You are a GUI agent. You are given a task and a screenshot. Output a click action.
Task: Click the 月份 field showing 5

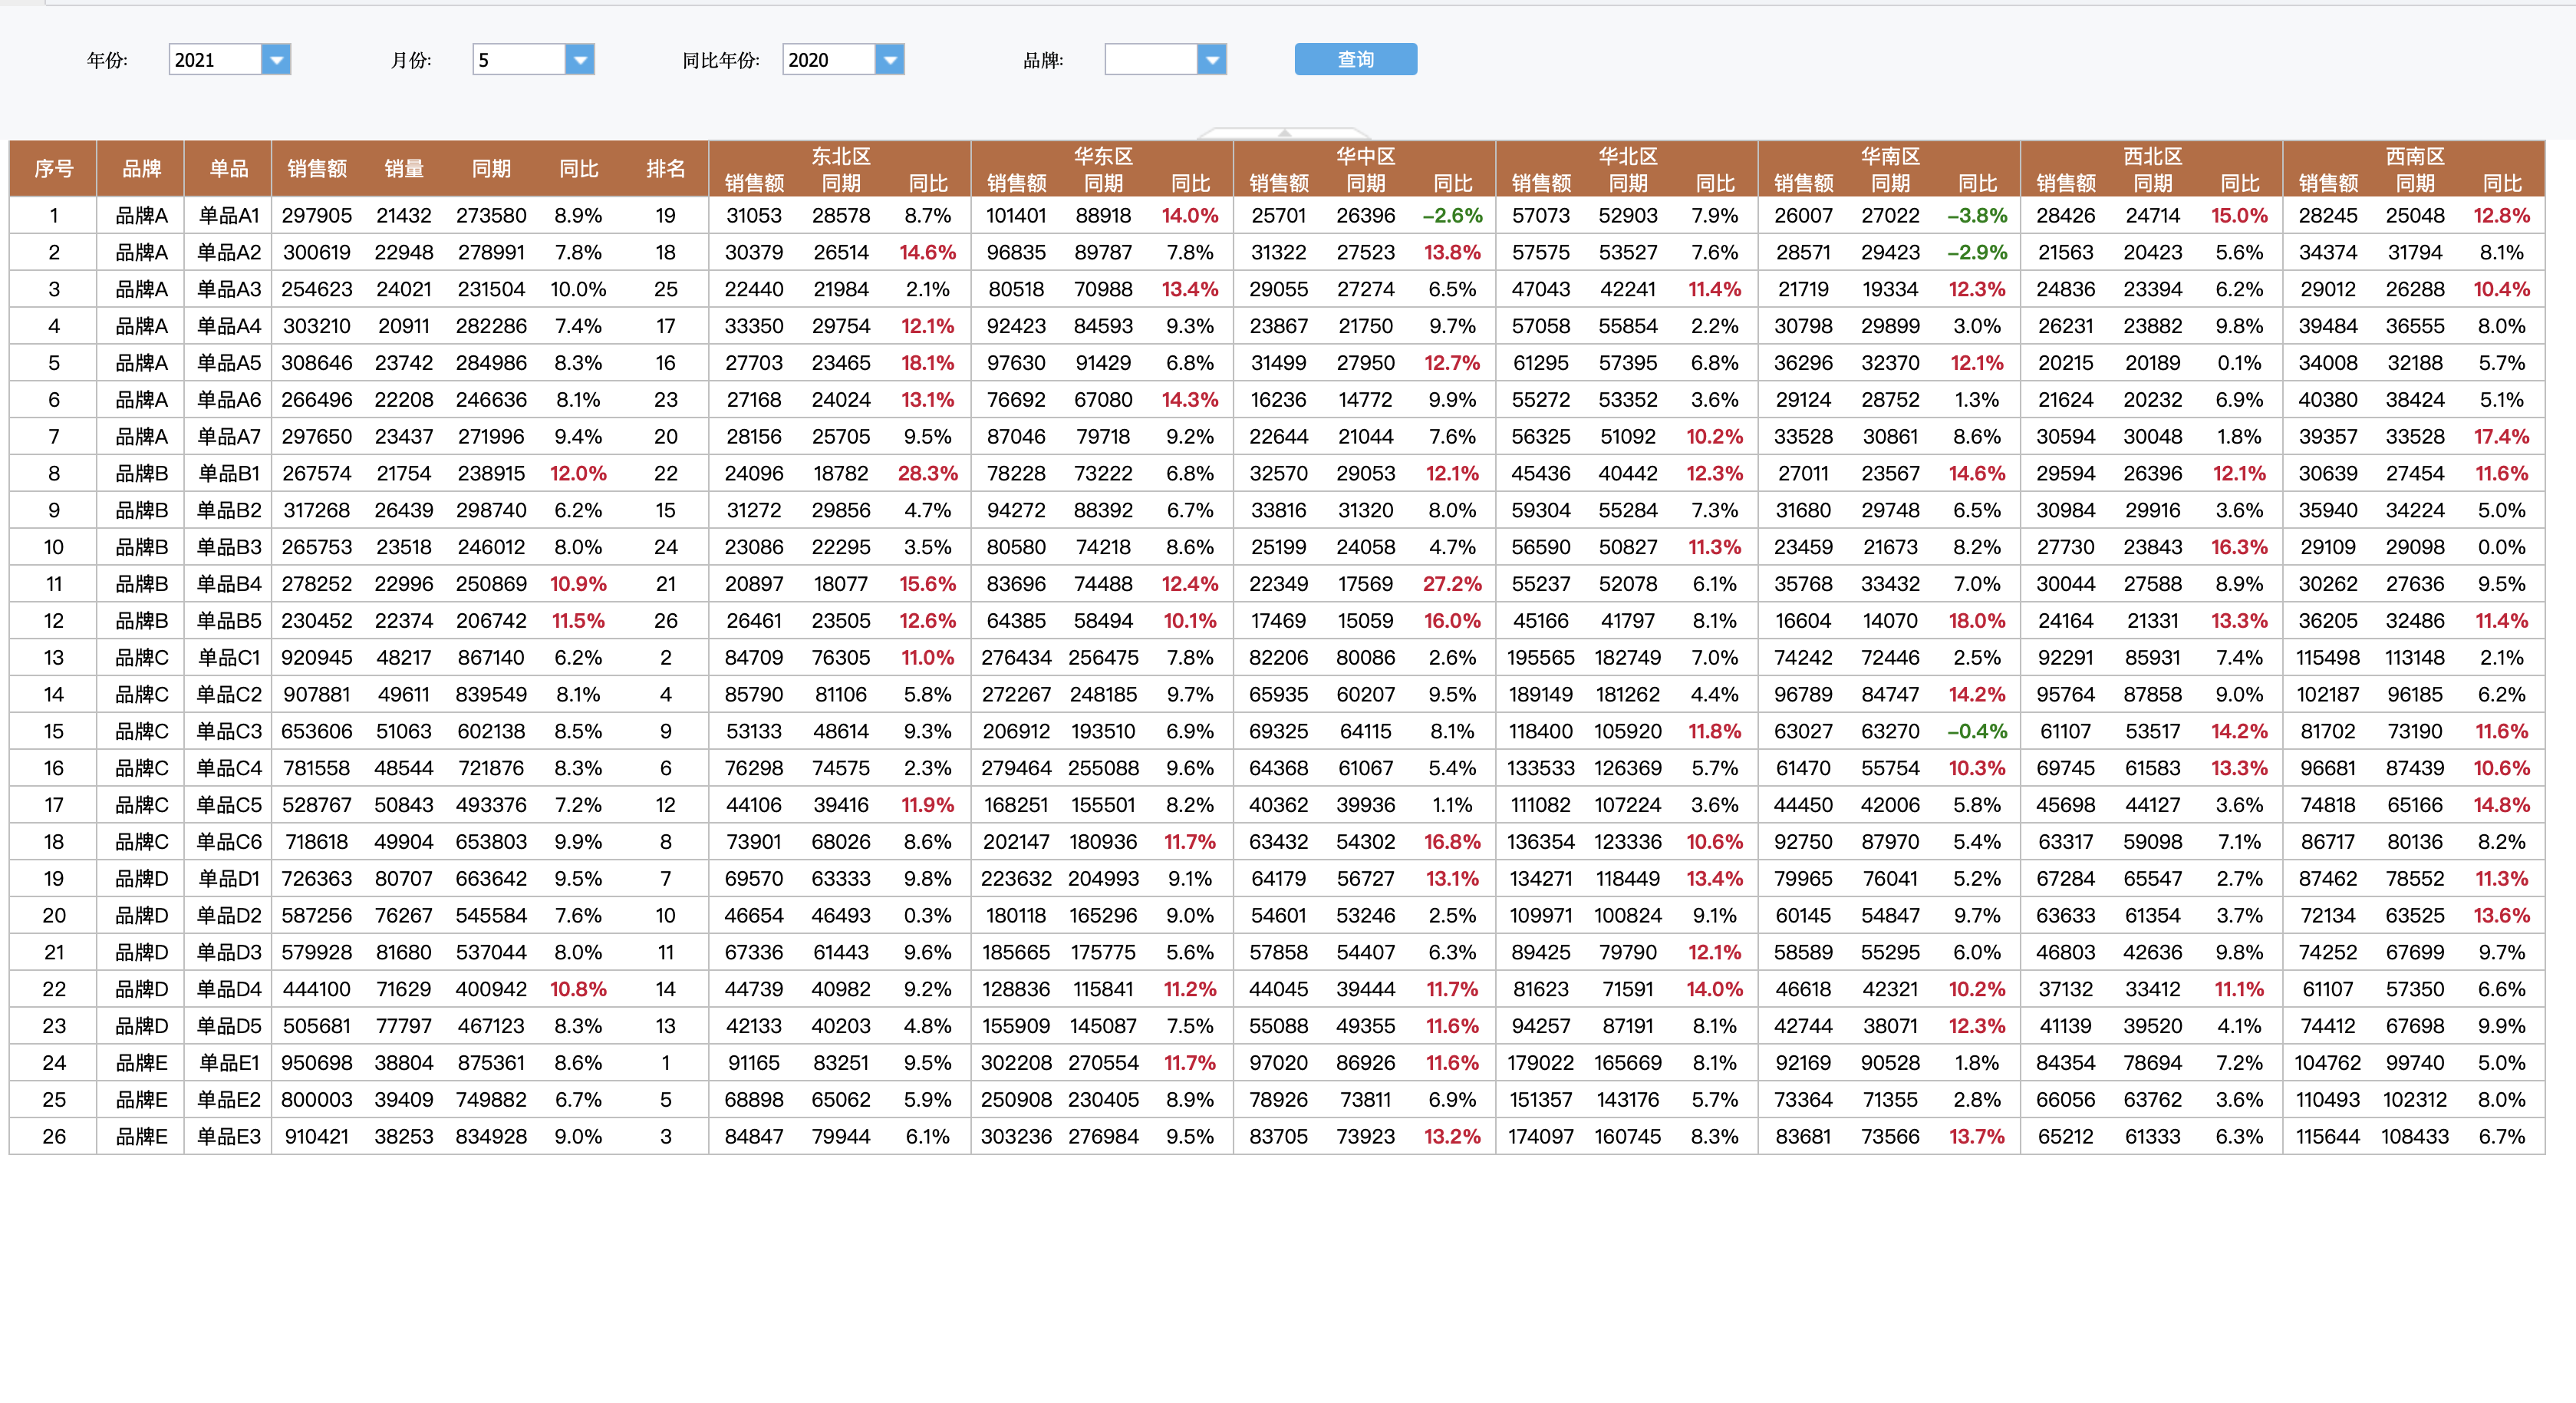coord(518,60)
